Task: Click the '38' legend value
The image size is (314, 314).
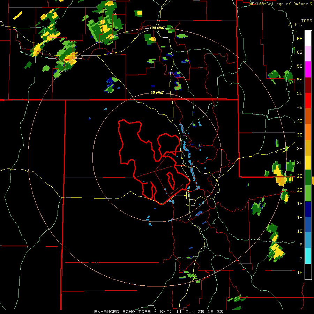Action: click(x=300, y=135)
